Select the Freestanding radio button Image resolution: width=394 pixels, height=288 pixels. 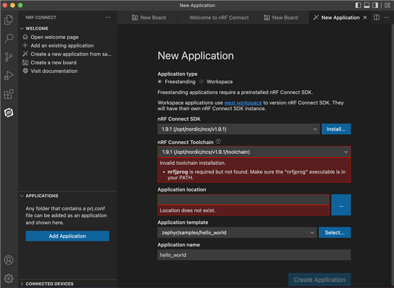click(159, 82)
